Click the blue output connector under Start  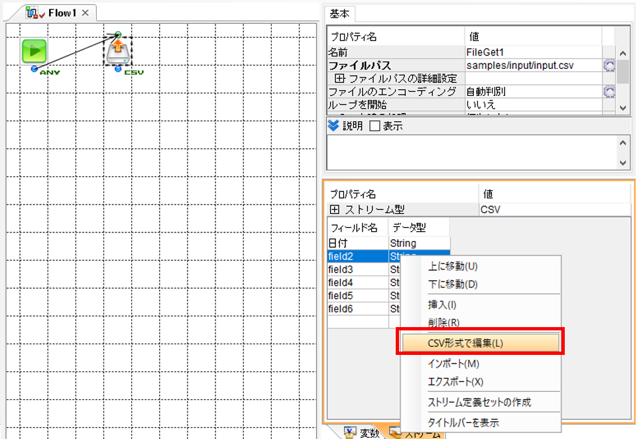click(34, 69)
